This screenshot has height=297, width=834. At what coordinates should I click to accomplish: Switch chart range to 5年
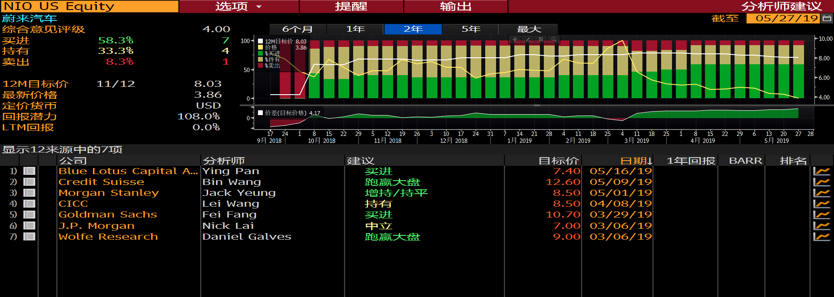coord(471,29)
